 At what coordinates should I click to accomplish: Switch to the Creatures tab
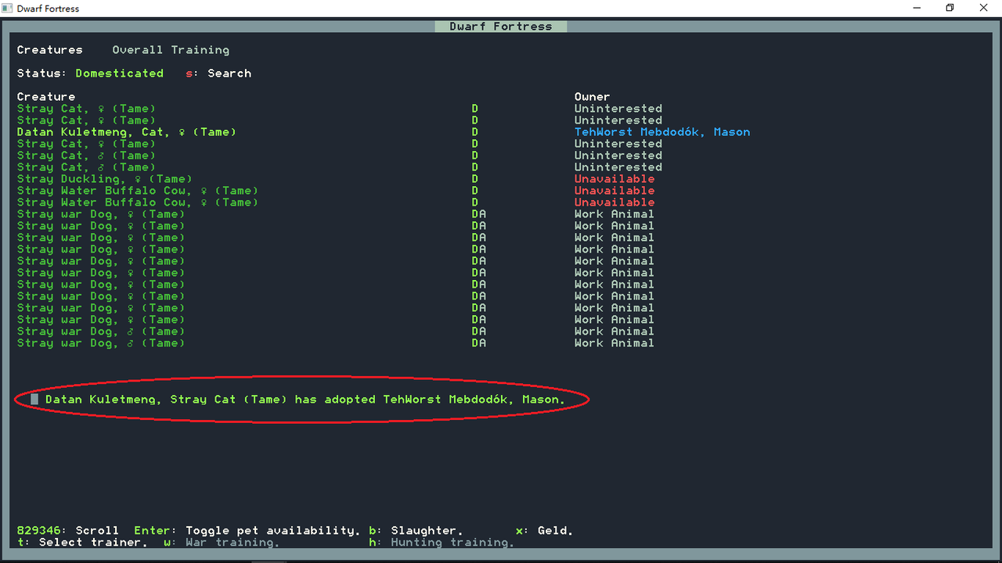pyautogui.click(x=49, y=50)
